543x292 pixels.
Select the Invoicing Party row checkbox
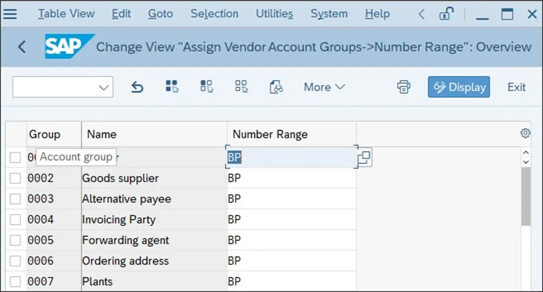(x=15, y=220)
